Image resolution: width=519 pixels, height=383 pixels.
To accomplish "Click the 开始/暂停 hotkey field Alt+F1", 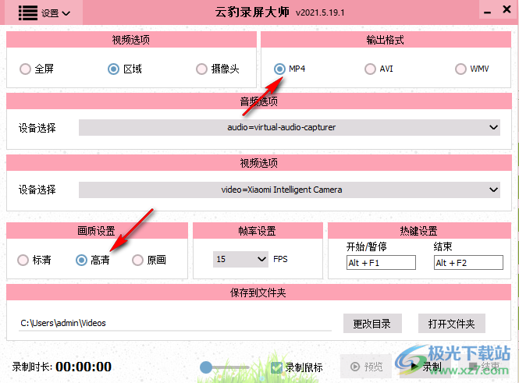I will [381, 263].
